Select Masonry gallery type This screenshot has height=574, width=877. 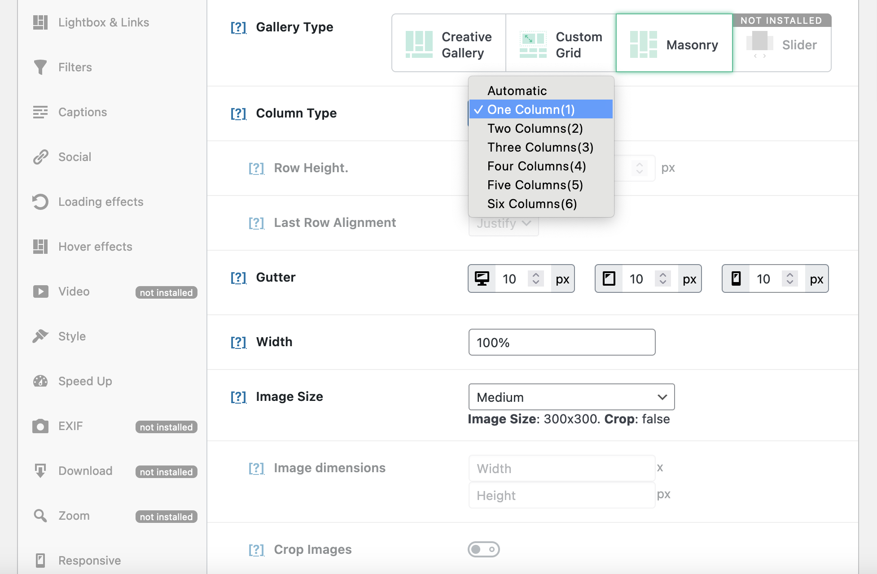point(674,44)
